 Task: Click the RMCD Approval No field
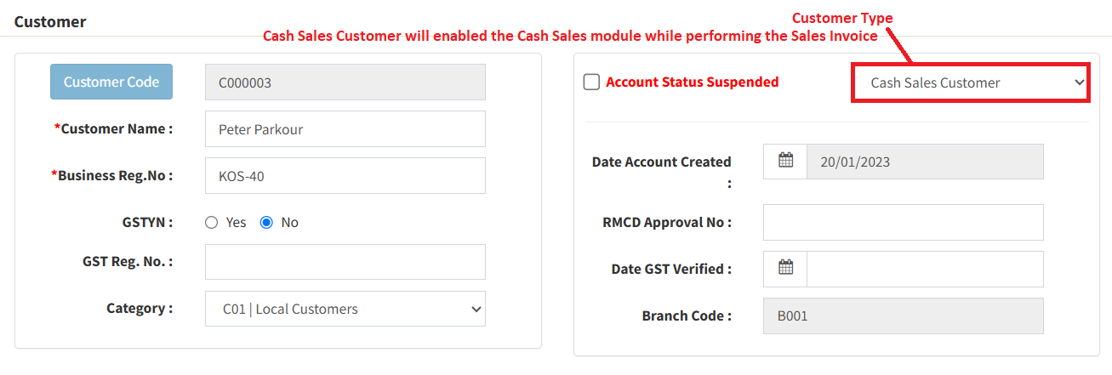(903, 223)
